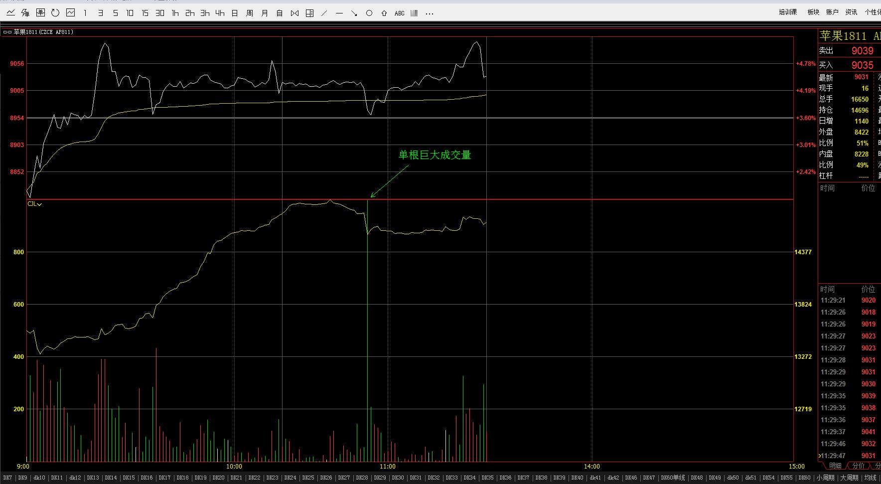The image size is (881, 484).
Task: Switch to the 1-minute period
Action: tap(85, 13)
